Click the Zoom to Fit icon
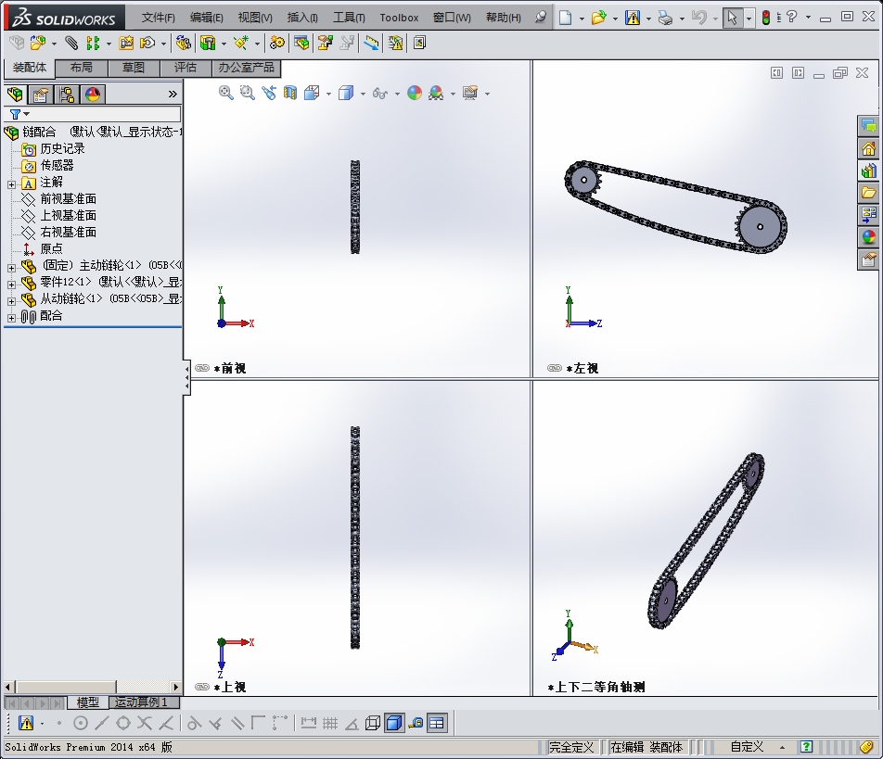Screen dimensions: 883x759 point(225,93)
